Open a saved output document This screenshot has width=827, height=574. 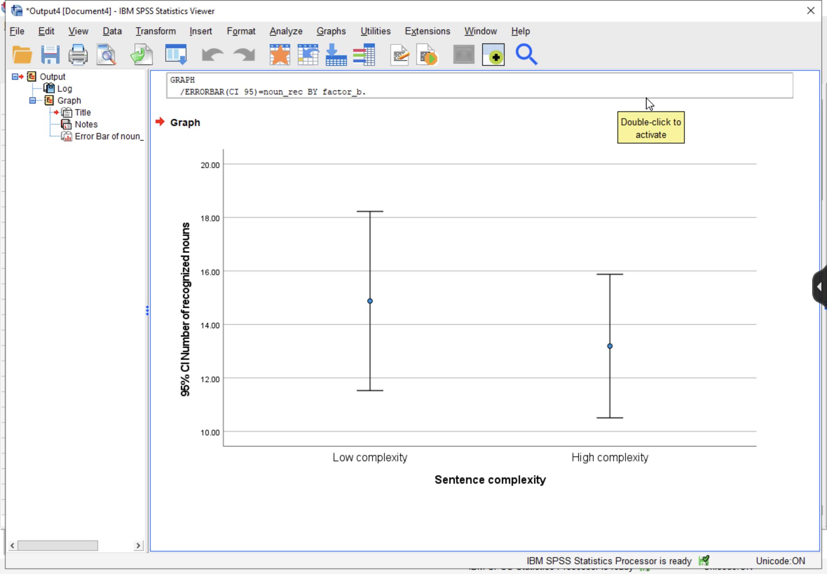(x=22, y=54)
